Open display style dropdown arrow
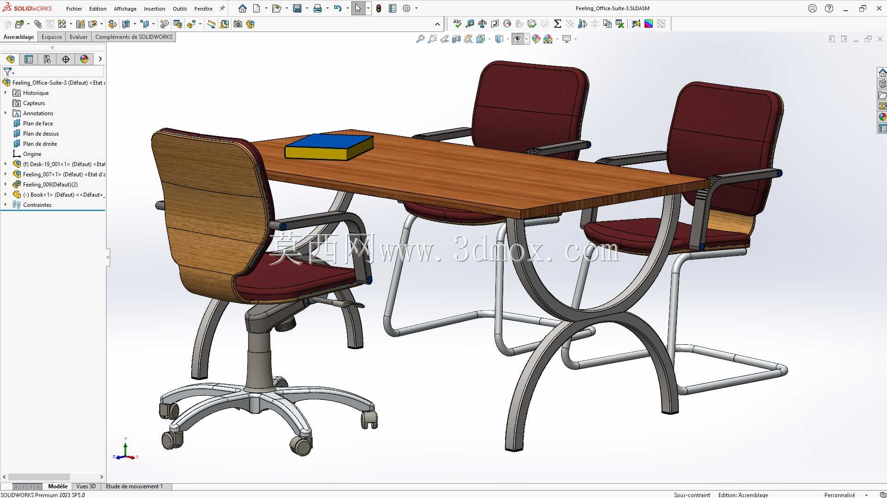The width and height of the screenshot is (887, 498). tap(508, 39)
